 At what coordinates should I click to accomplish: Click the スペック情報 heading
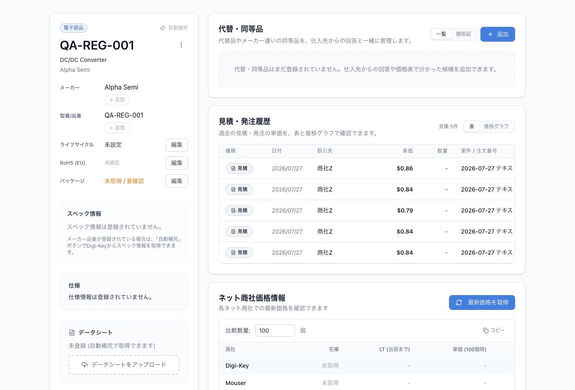tap(84, 214)
